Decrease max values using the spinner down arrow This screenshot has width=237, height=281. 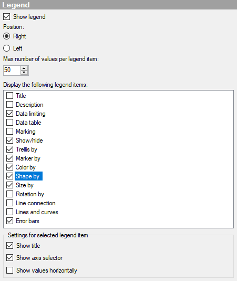tap(24, 73)
